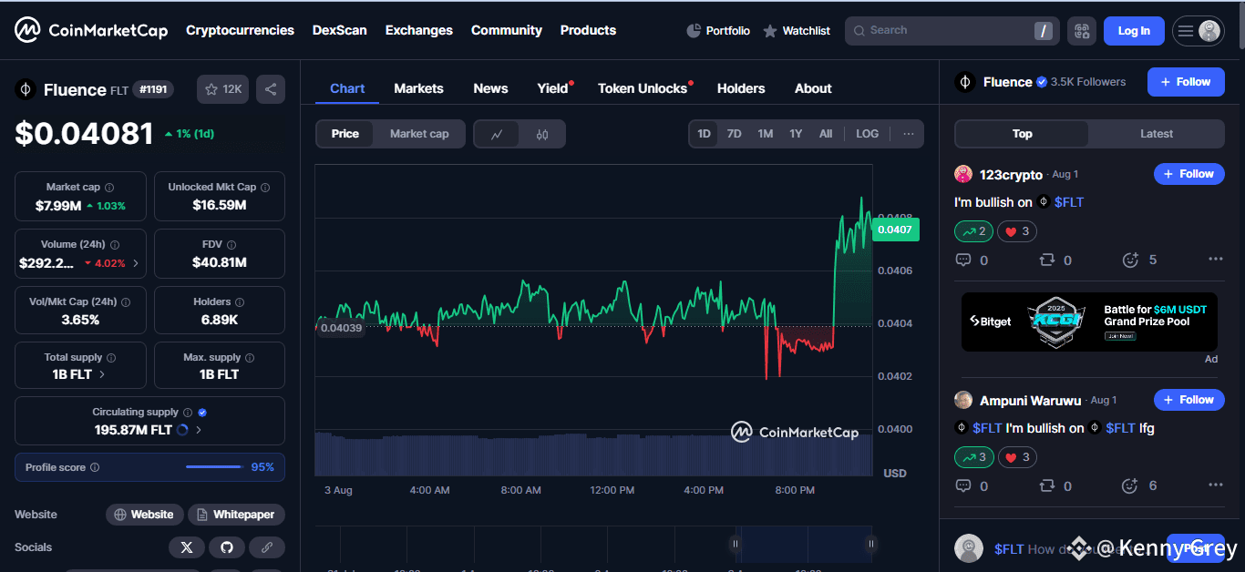1245x572 pixels.
Task: Click comment icon on 123crypto post
Action: [963, 260]
